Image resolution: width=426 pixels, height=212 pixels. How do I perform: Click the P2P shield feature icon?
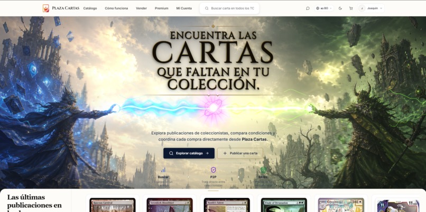tap(214, 170)
